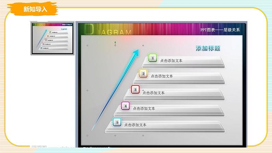
Task: Click the number 4 magenta badge
Action: point(125,106)
